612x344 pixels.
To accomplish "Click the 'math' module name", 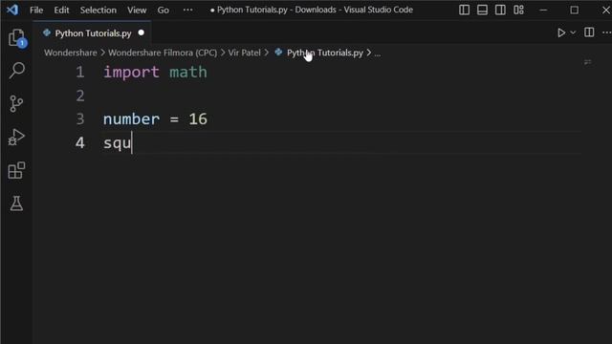I will (x=188, y=73).
